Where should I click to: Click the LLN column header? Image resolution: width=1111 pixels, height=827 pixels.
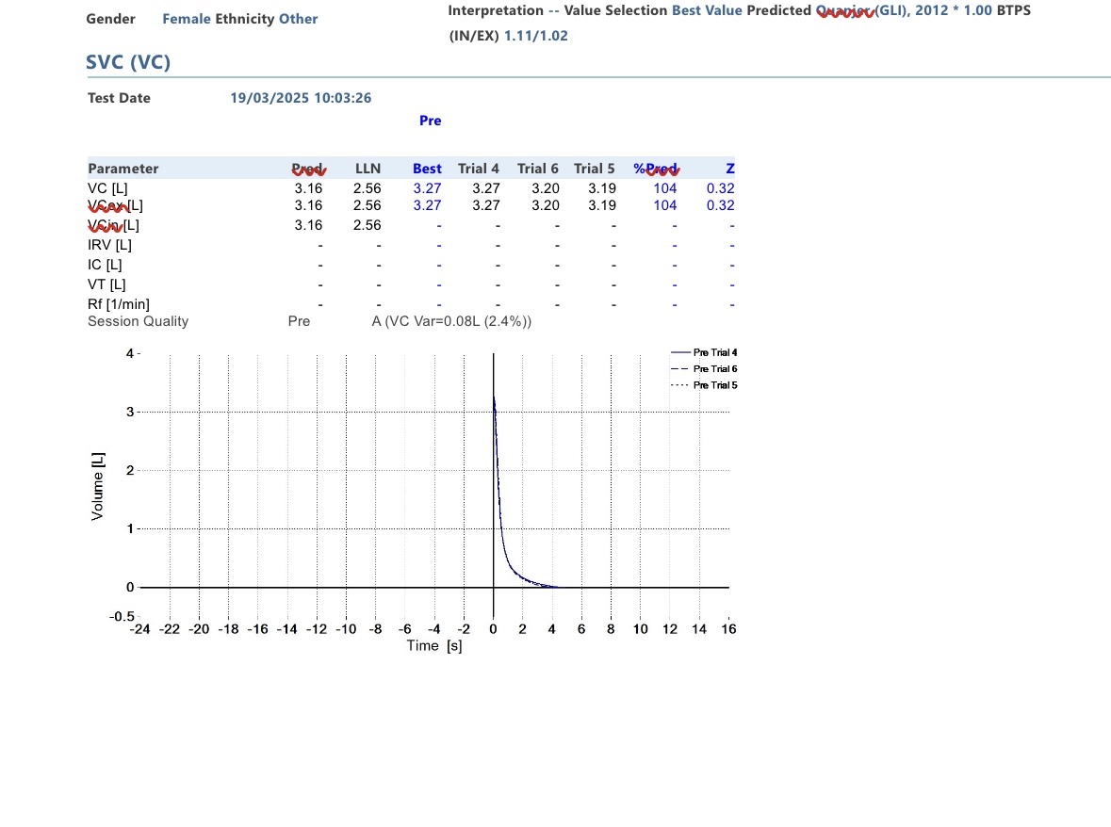368,169
